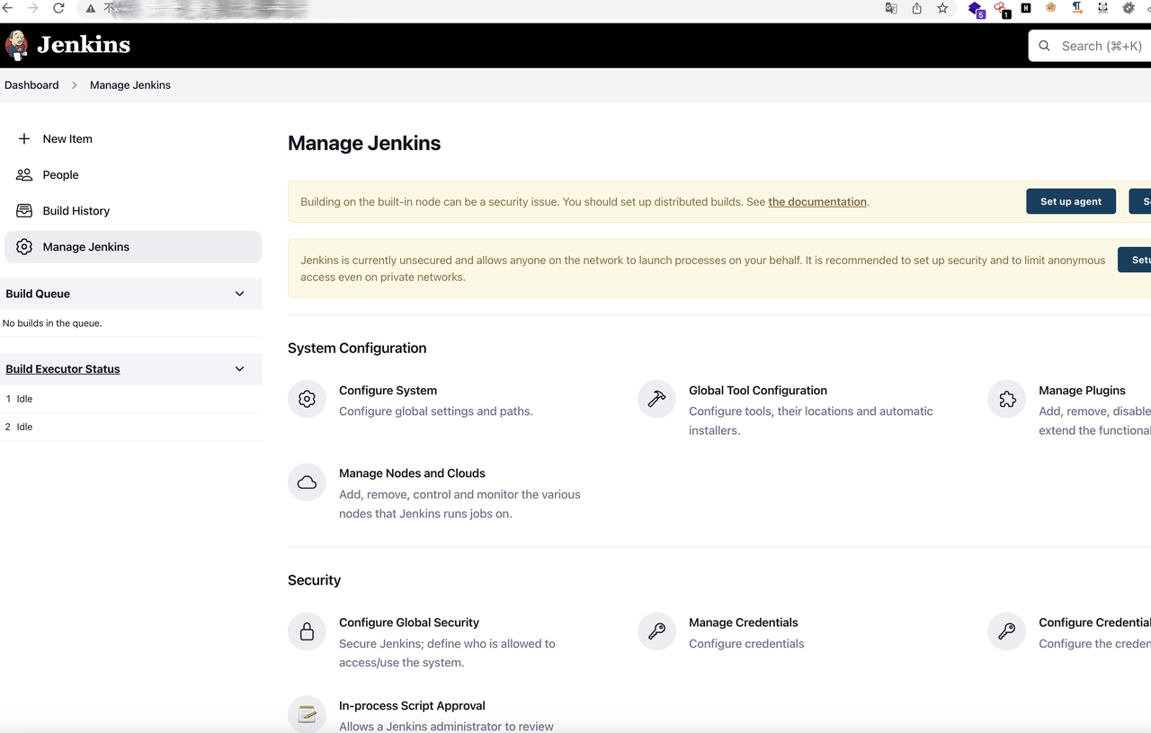
Task: Bookmark this page with the star icon
Action: 942,8
